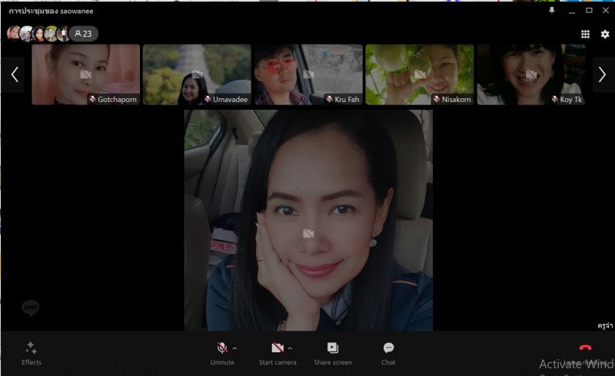Select Gotchaporn's video thumbnail
The width and height of the screenshot is (615, 376).
pos(86,74)
